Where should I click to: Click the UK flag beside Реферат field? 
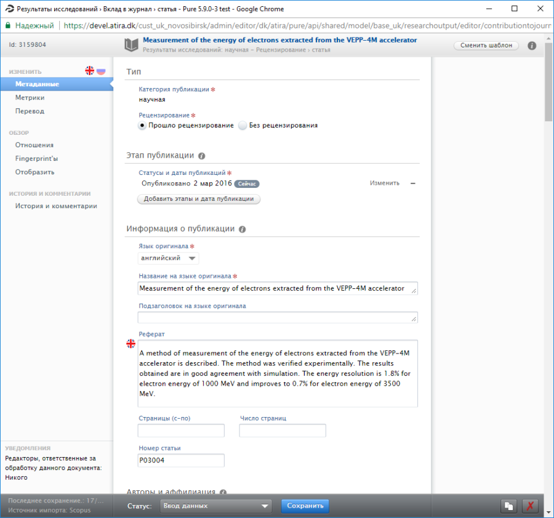point(130,343)
